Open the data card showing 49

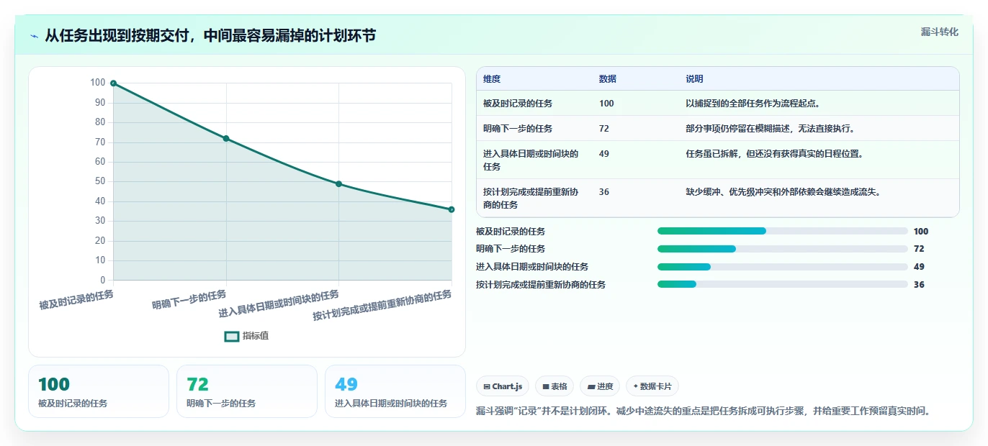click(395, 391)
